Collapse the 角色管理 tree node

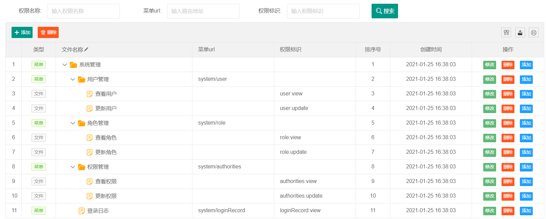point(73,123)
